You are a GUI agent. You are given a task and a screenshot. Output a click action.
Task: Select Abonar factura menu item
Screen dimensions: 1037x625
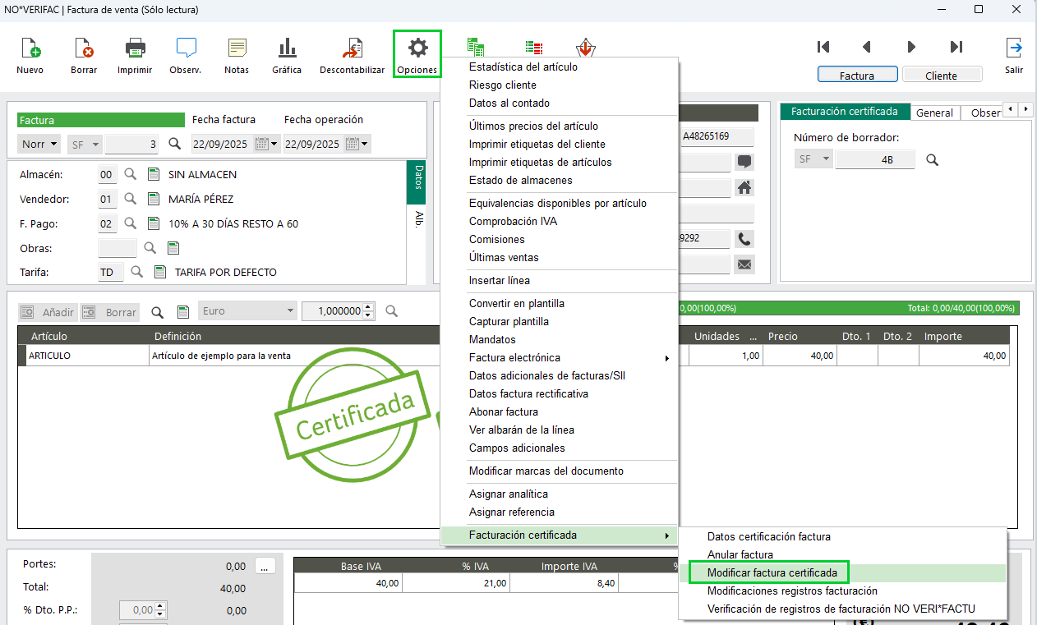tap(503, 411)
